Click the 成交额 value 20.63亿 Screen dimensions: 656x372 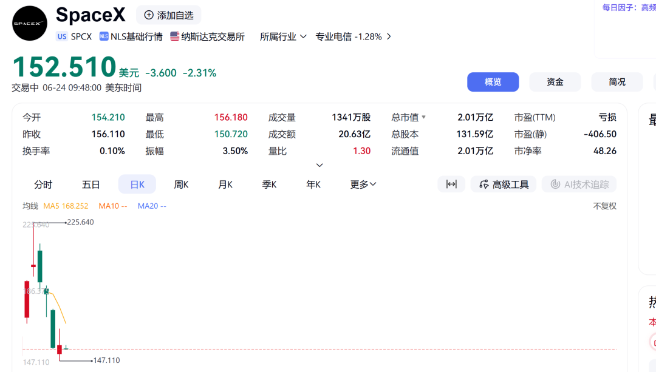point(354,134)
